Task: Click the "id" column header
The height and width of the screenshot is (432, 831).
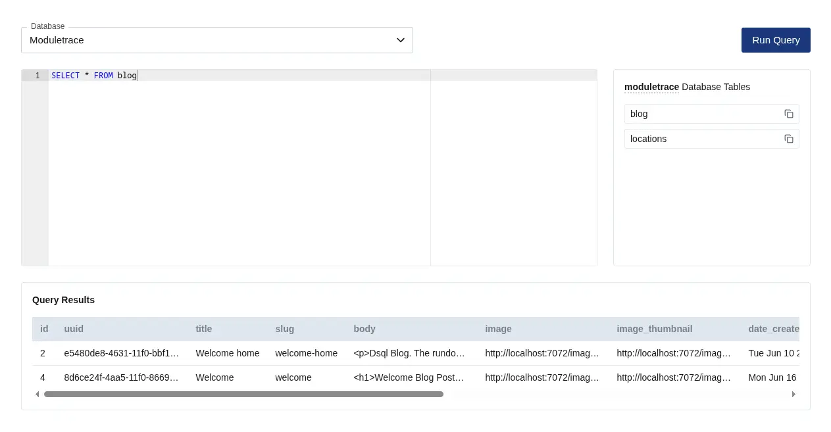Action: click(x=44, y=329)
